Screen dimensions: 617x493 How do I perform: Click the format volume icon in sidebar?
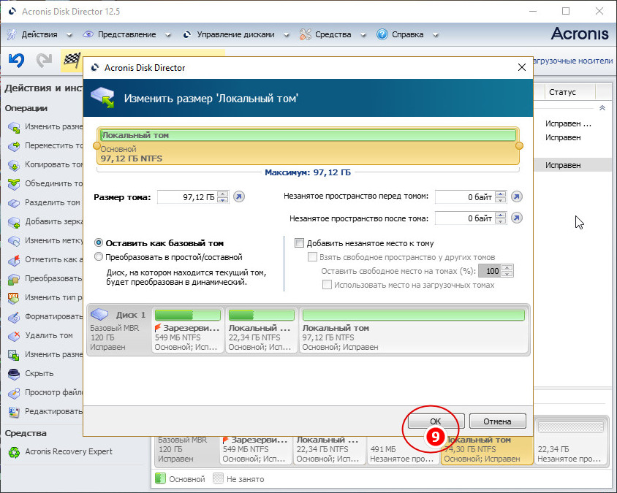(x=14, y=317)
